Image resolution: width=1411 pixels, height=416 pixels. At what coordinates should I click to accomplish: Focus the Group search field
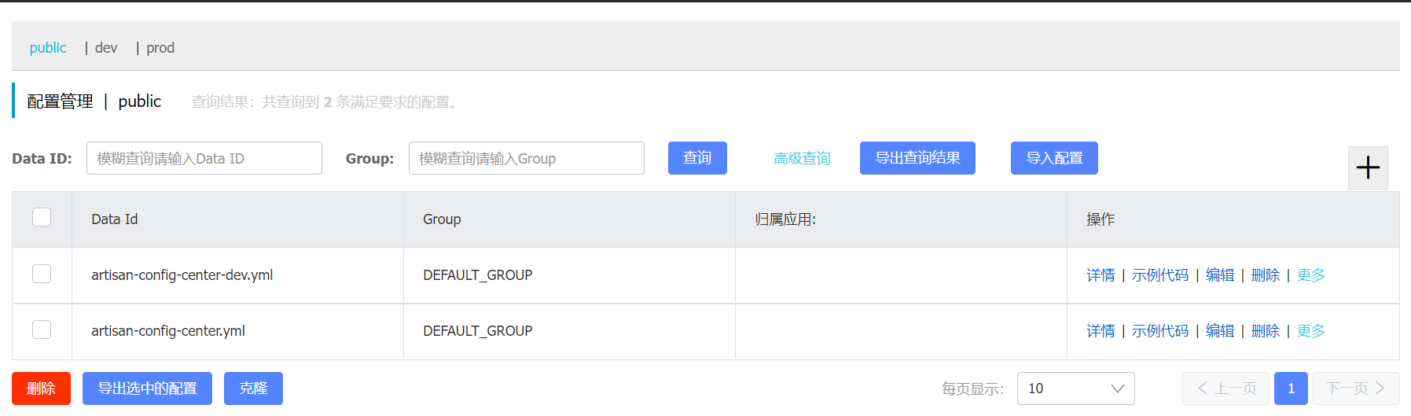tap(527, 158)
